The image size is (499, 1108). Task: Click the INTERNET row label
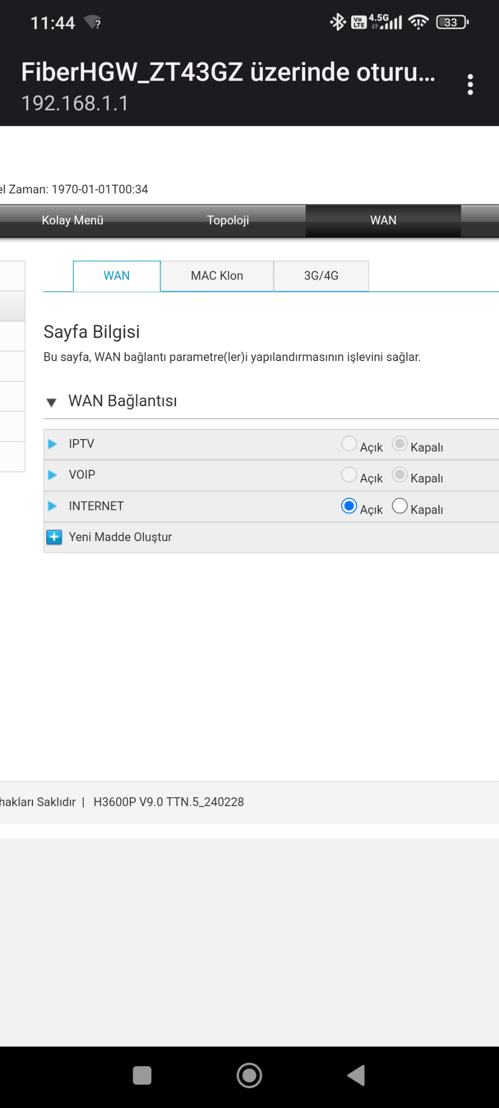click(x=97, y=506)
